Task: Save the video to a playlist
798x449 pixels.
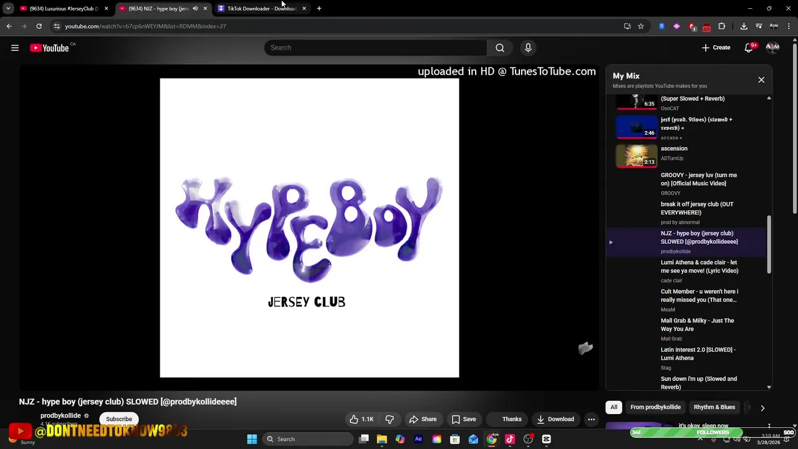Action: pyautogui.click(x=464, y=419)
